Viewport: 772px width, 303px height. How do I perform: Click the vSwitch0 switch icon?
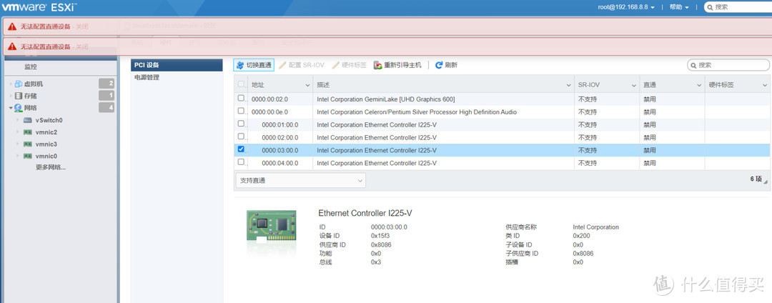tap(28, 120)
